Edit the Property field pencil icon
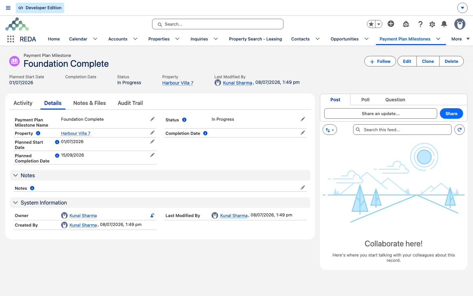Viewport: 473px width, 296px height. coord(152,133)
